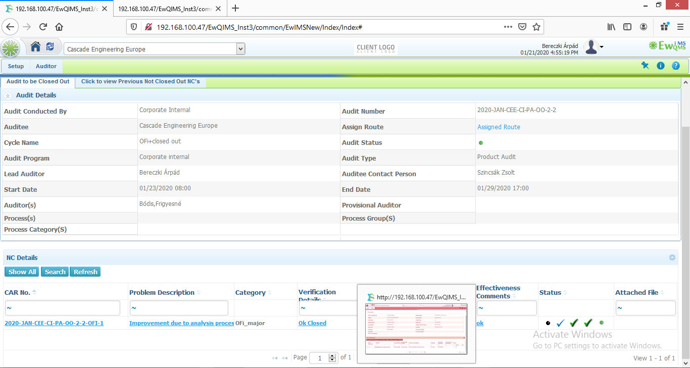Click the CLIENT LOGO image
690x368 pixels.
[376, 48]
